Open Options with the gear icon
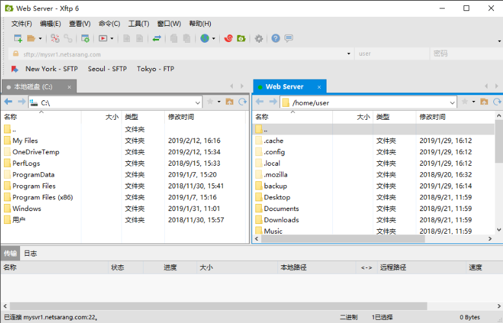503x323 pixels. click(x=259, y=39)
